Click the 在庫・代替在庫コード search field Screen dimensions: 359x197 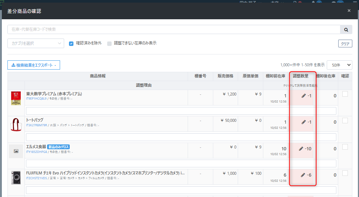[x=174, y=30]
